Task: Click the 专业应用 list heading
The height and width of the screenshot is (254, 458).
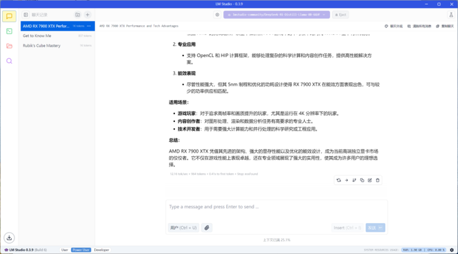Action: [187, 45]
